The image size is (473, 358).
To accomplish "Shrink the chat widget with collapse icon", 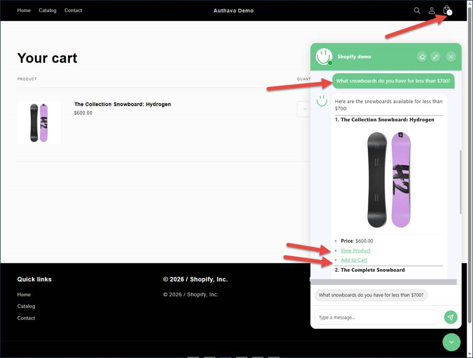I will pos(435,56).
